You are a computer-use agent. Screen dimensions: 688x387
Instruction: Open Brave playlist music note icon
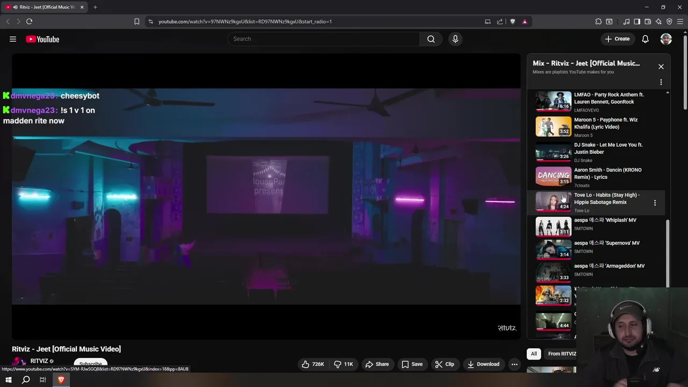pos(626,21)
